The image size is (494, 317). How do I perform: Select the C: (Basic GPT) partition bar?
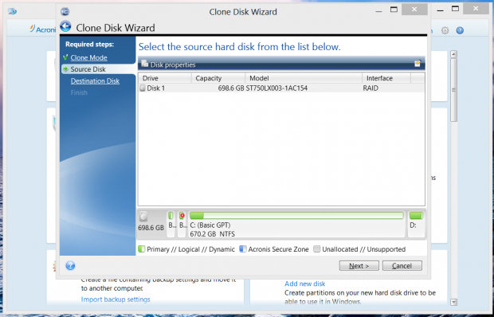[x=296, y=224]
